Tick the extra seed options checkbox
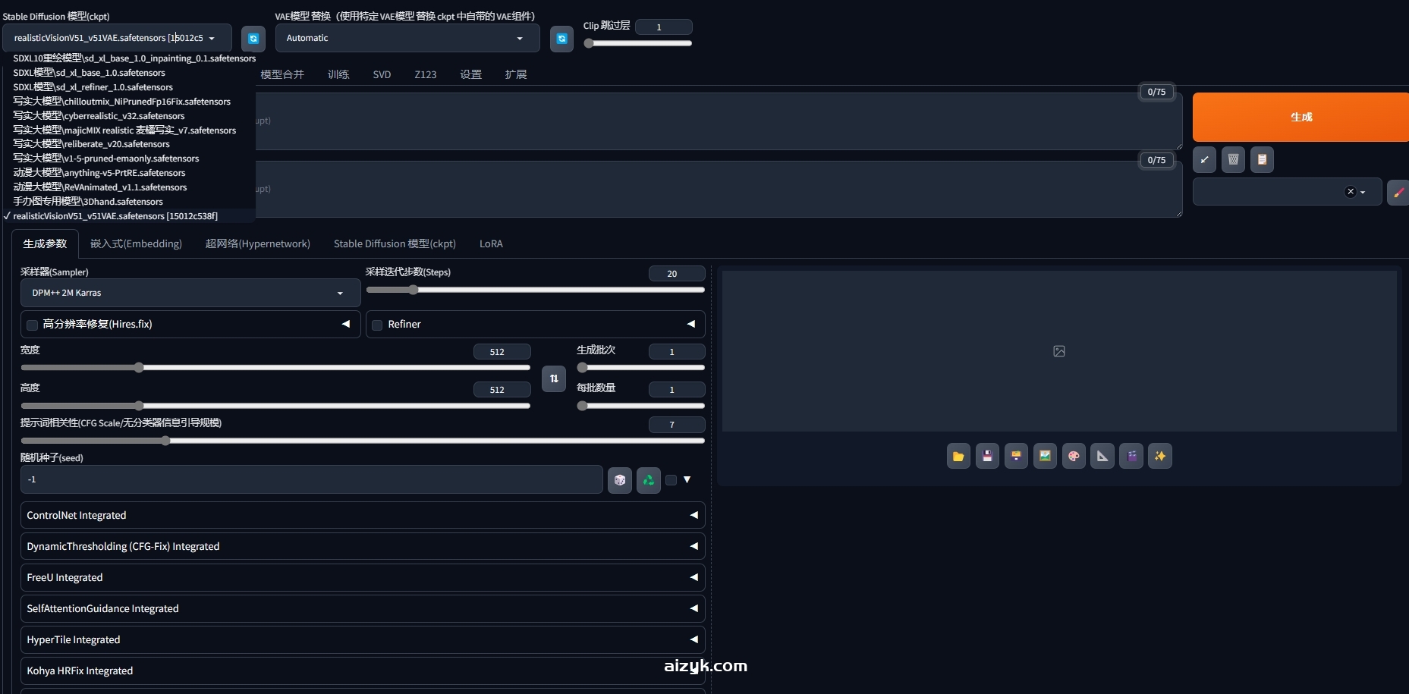The height and width of the screenshot is (694, 1409). [x=671, y=480]
